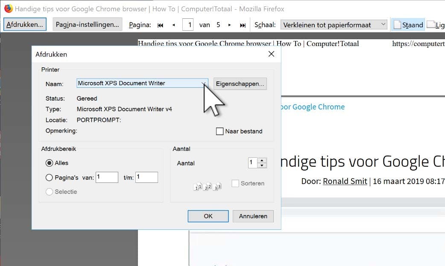Go to previous page in print preview
This screenshot has height=266, width=445.
(174, 25)
